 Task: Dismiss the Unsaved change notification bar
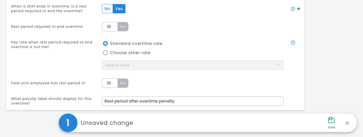point(347,123)
